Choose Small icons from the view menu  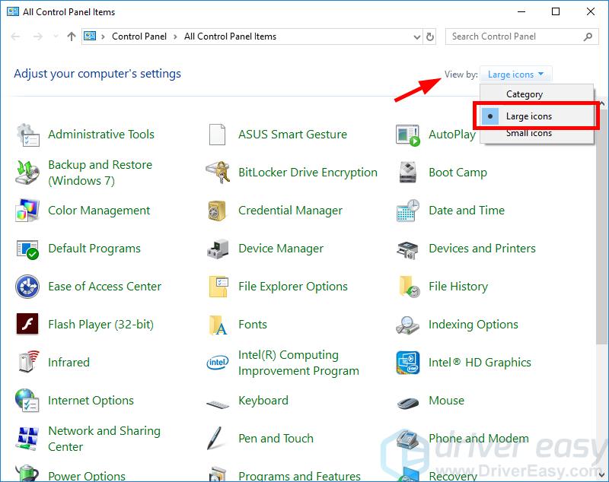coord(529,134)
